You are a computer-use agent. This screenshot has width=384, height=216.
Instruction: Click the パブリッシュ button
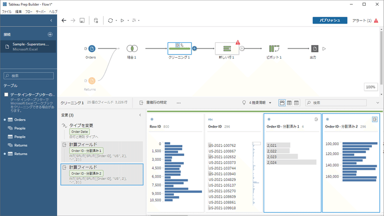[x=330, y=20]
